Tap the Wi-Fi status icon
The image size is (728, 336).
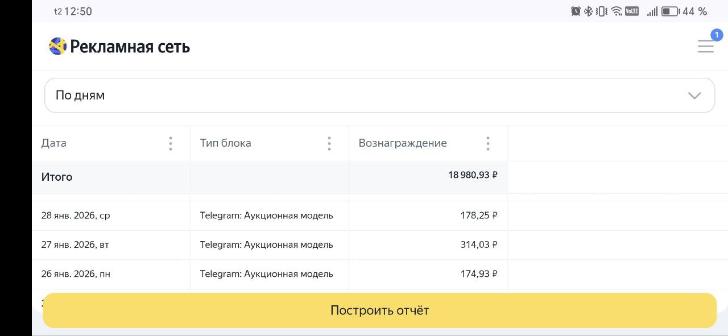[617, 11]
